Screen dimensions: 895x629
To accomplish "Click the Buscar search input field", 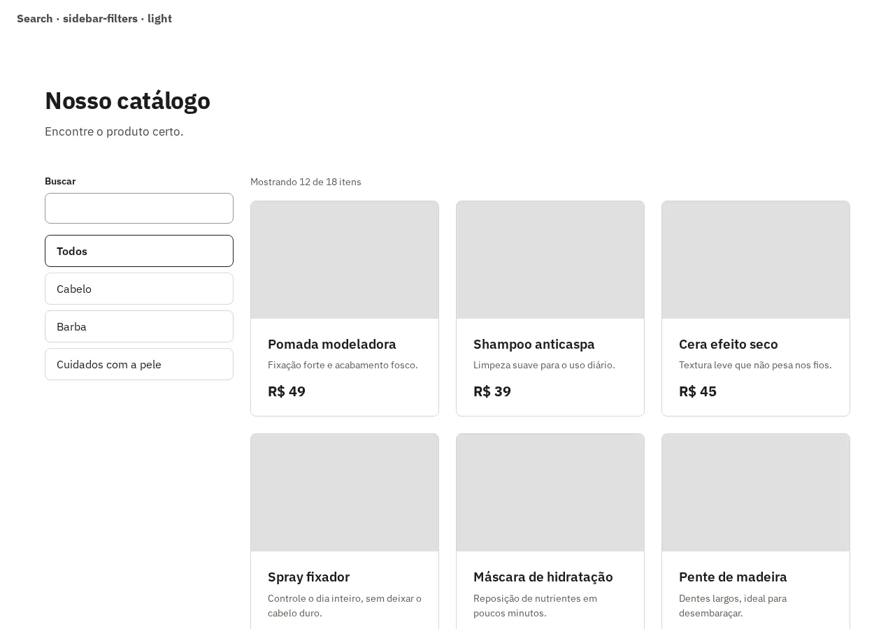I will [139, 208].
